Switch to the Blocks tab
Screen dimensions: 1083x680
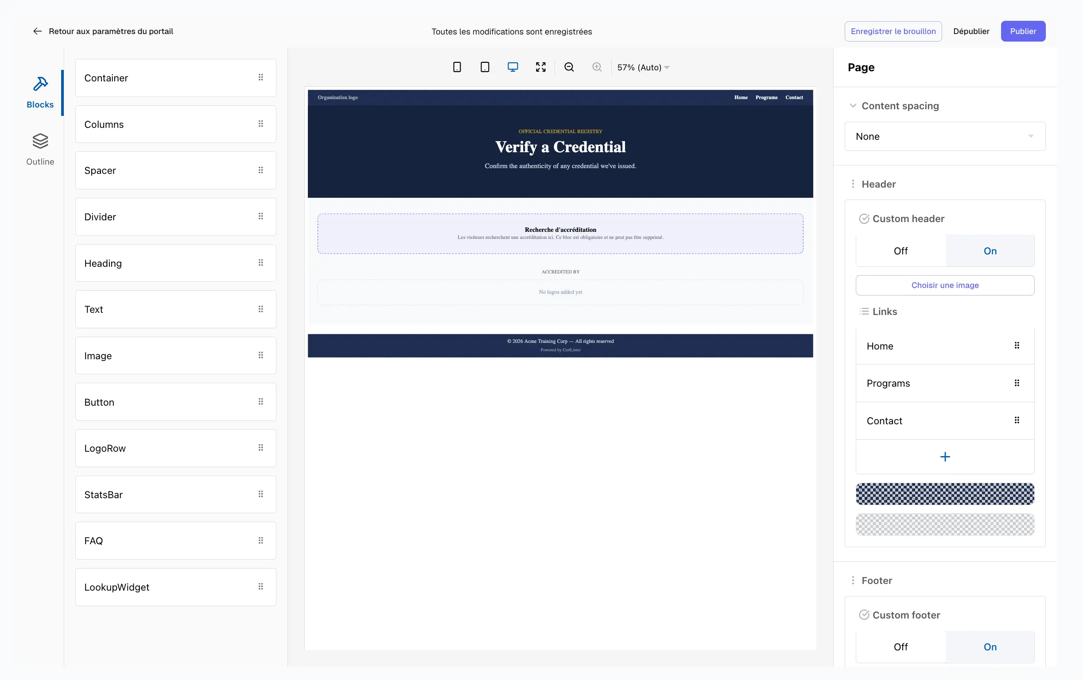[x=40, y=92]
